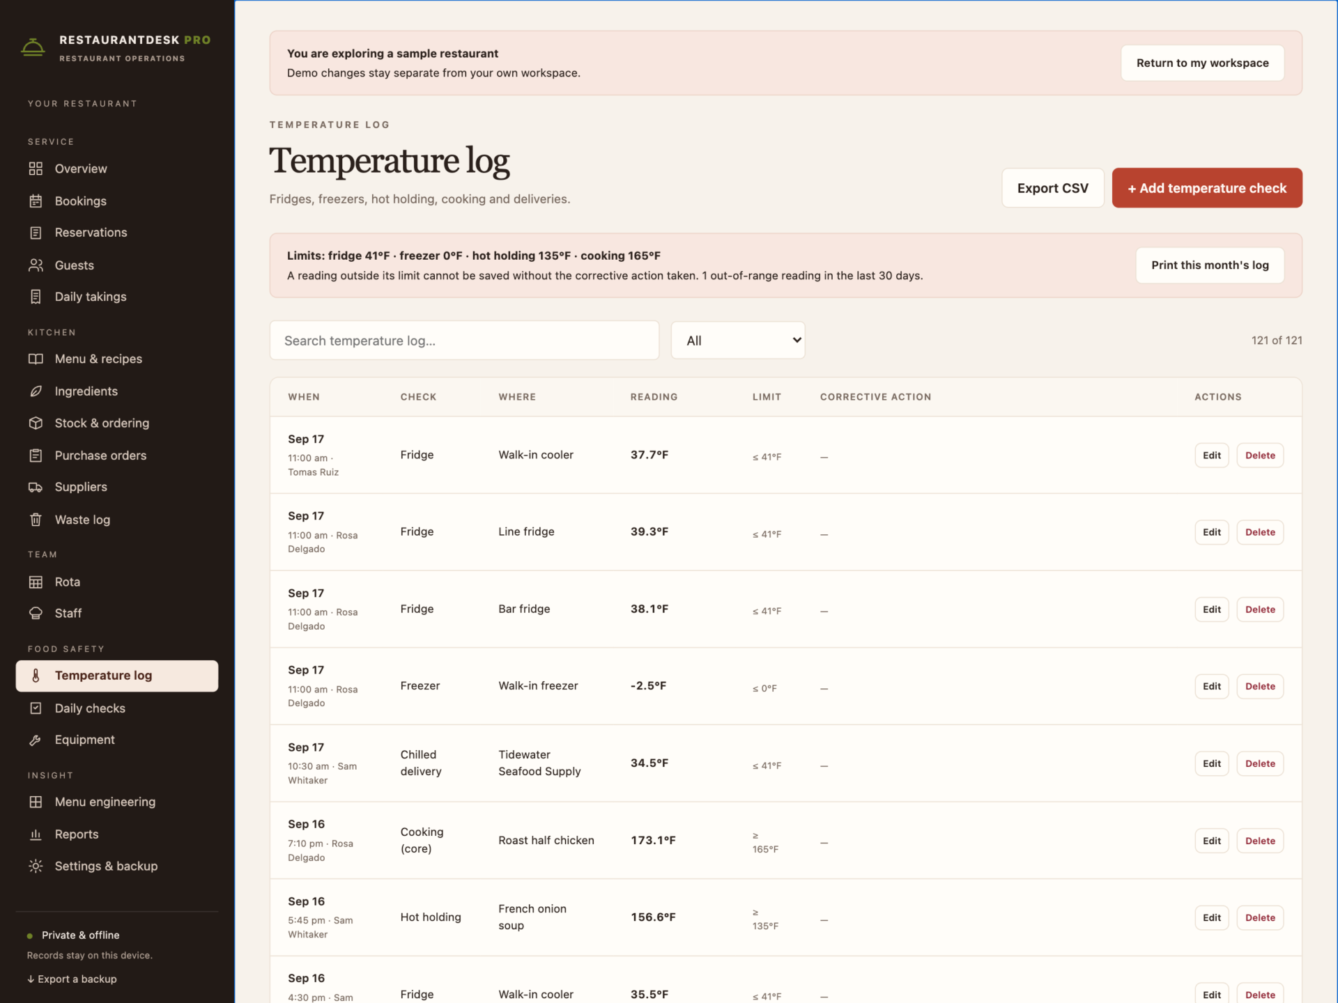
Task: Click the Guests people icon
Action: click(x=36, y=265)
